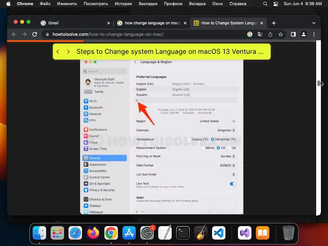The image size is (328, 246).
Task: Open a new tab with the plus button
Action: point(274,23)
